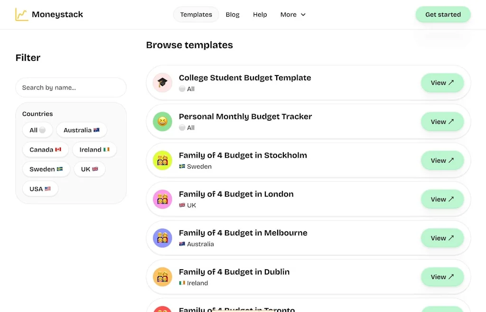The image size is (486, 312).
Task: Click the family icon next to Stockholm budget template
Action: [162, 161]
